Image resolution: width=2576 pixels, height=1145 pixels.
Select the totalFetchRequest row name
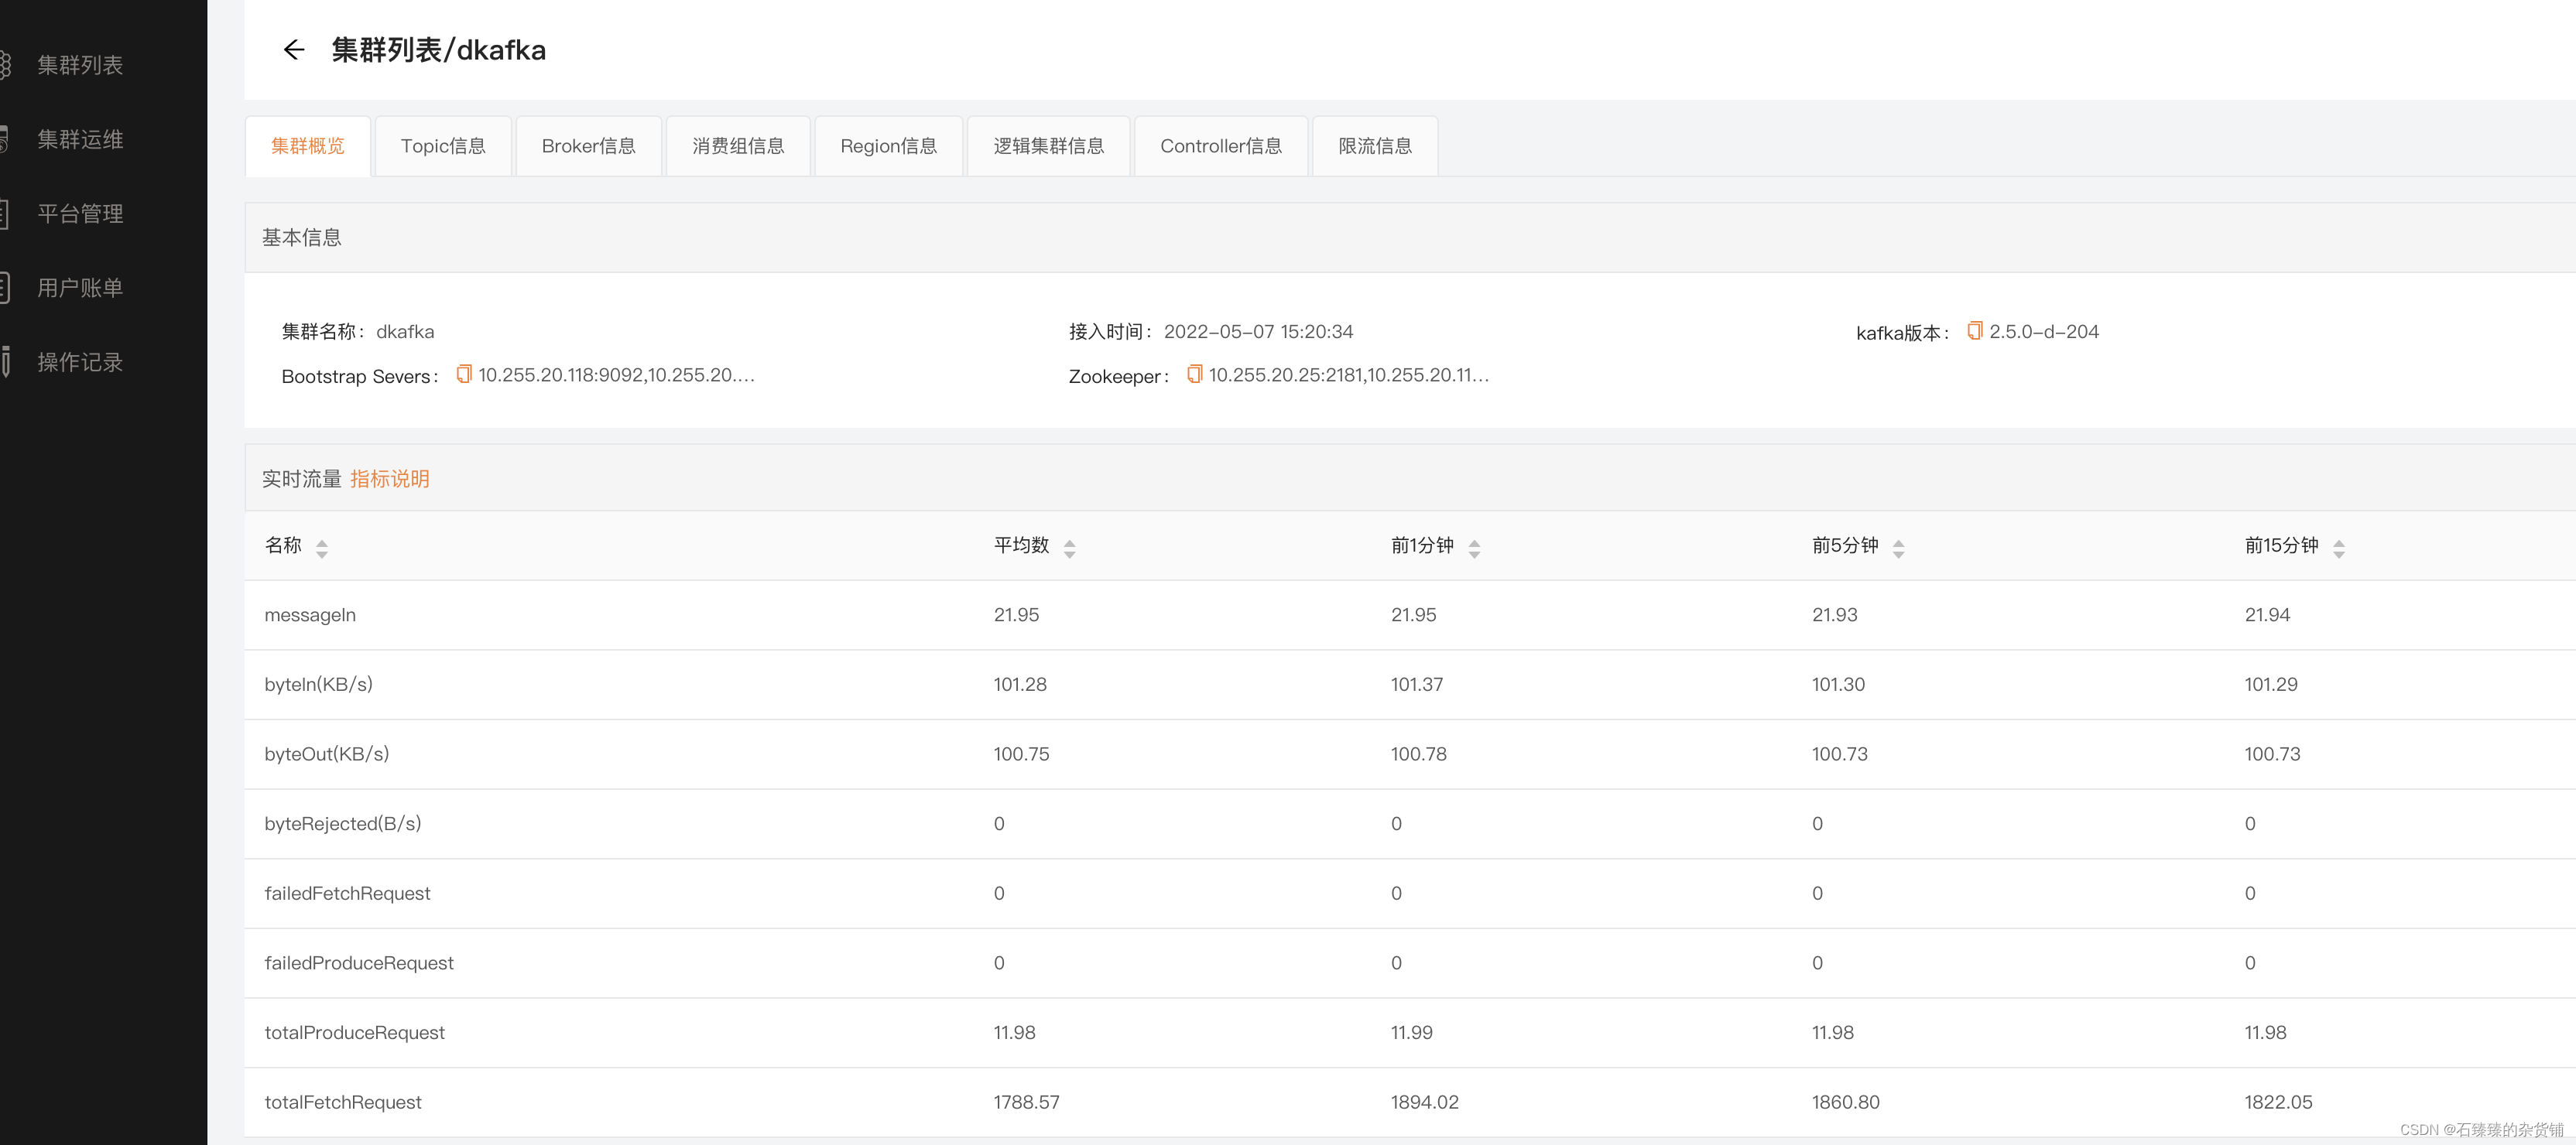click(343, 1102)
